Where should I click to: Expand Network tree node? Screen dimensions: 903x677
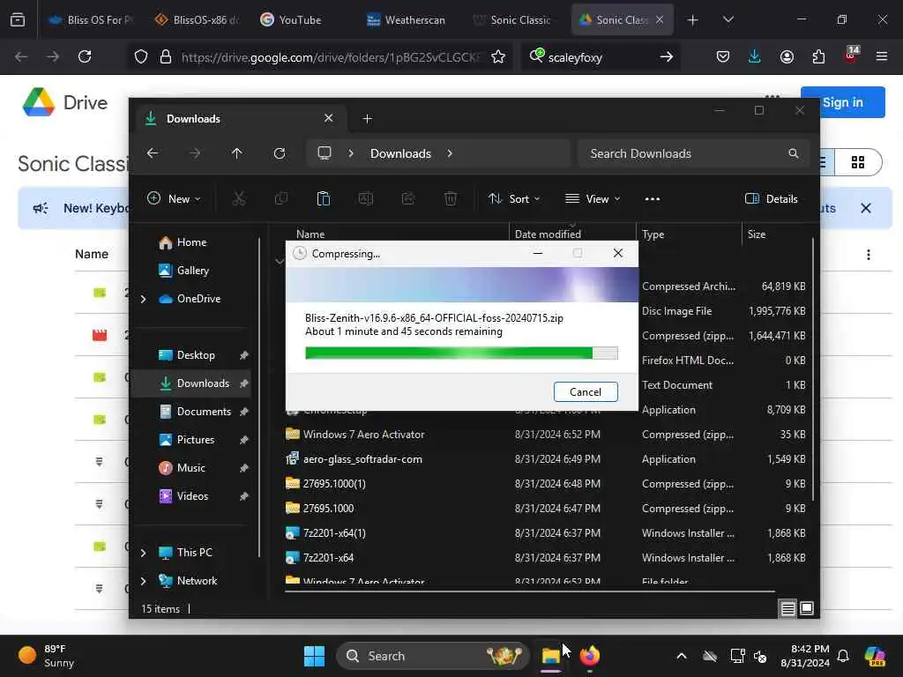tap(144, 581)
